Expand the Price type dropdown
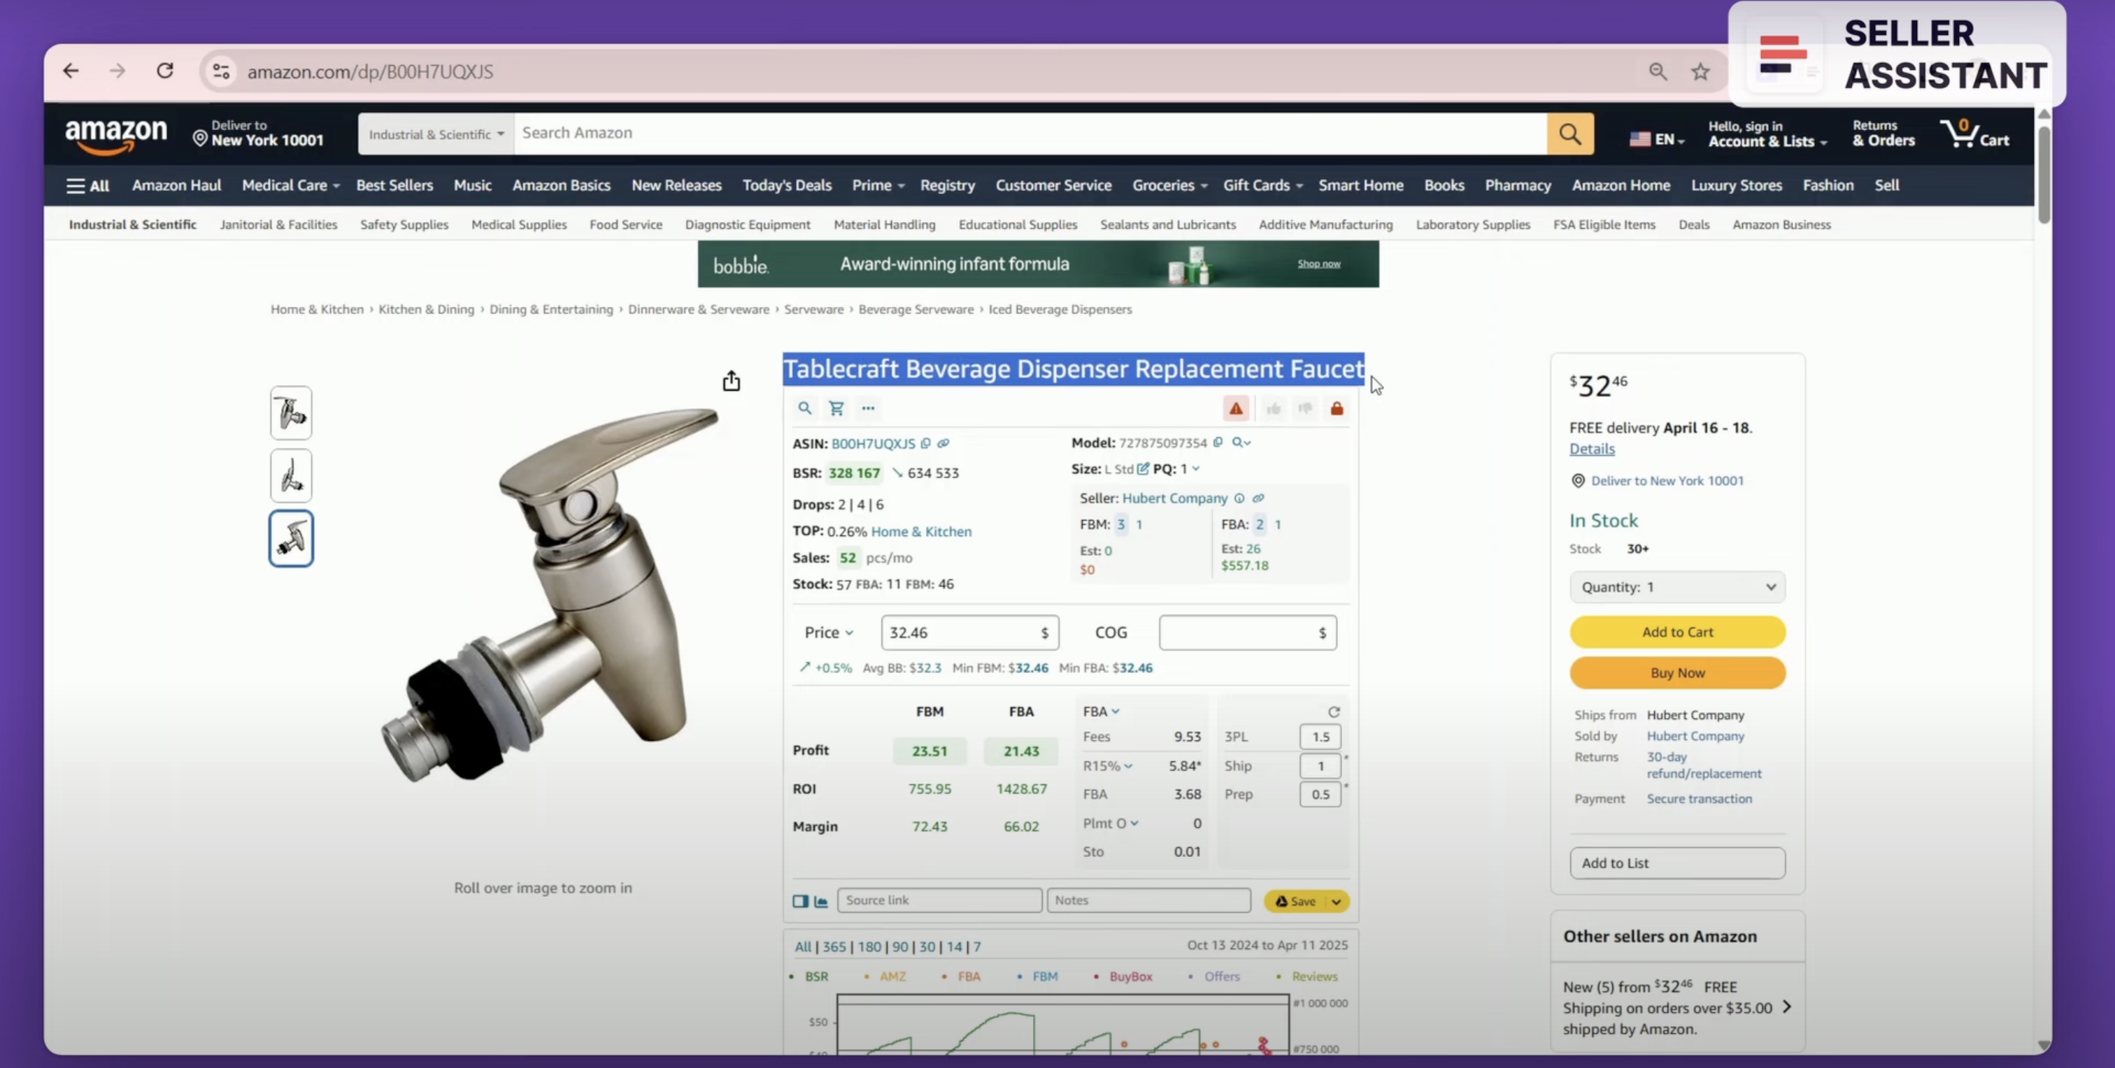Screen dimensions: 2115x1068 [828, 633]
